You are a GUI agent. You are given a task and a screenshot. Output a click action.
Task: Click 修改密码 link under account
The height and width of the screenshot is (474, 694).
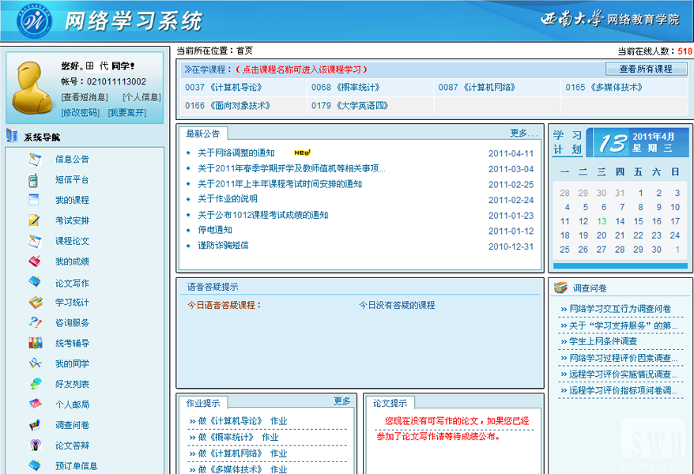[80, 113]
